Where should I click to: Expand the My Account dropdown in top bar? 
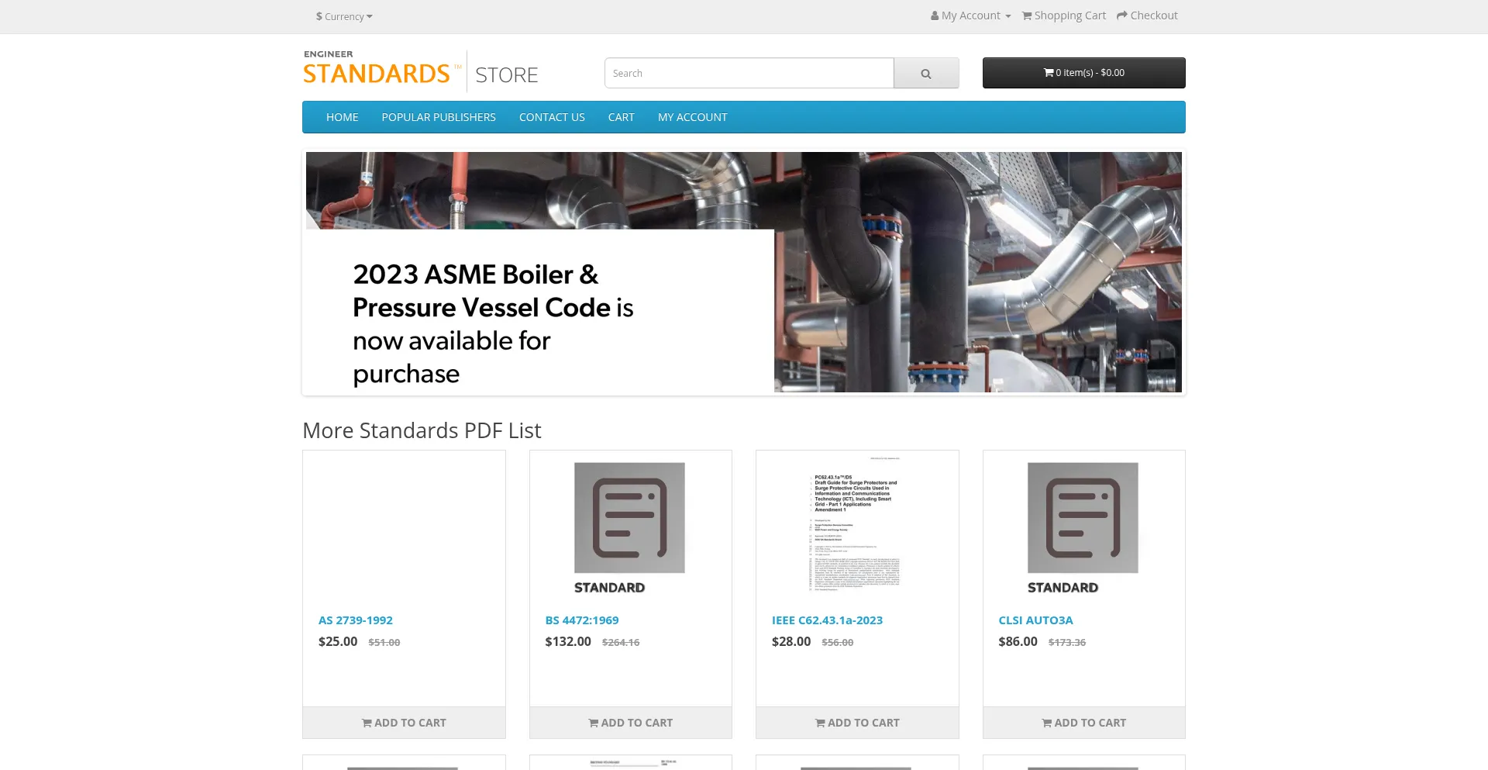pos(970,16)
